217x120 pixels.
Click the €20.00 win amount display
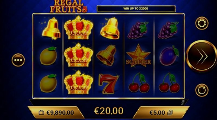[109, 111]
